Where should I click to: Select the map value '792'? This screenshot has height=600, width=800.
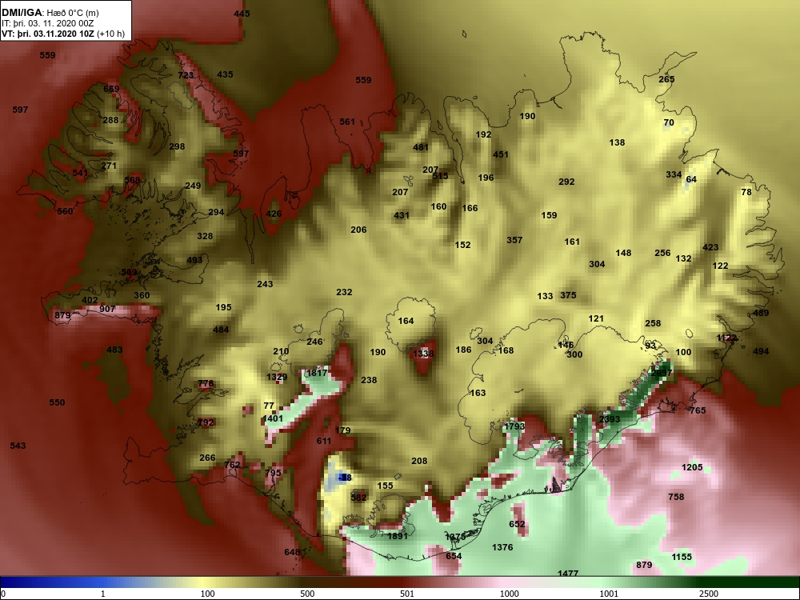pyautogui.click(x=206, y=422)
